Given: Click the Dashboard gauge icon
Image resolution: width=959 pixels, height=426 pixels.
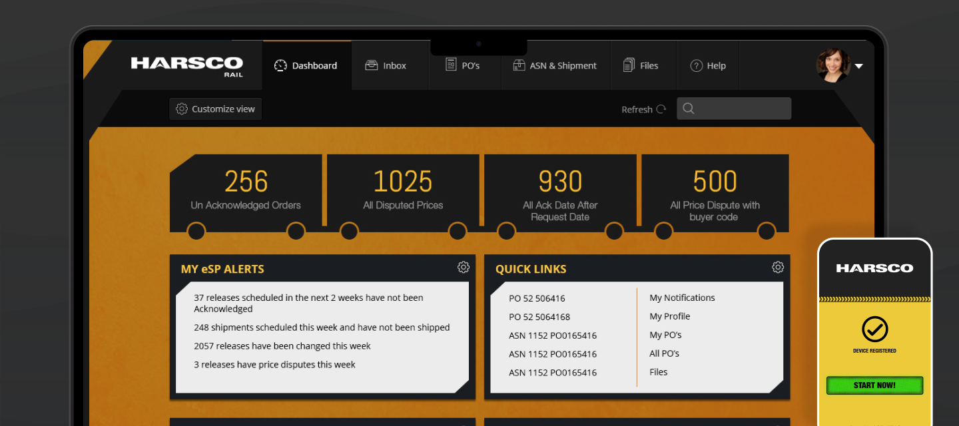Looking at the screenshot, I should pyautogui.click(x=280, y=65).
